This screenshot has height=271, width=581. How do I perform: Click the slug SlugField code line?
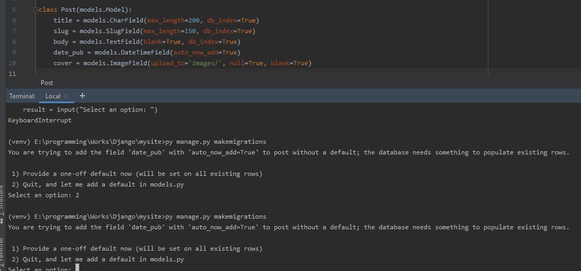(x=154, y=31)
